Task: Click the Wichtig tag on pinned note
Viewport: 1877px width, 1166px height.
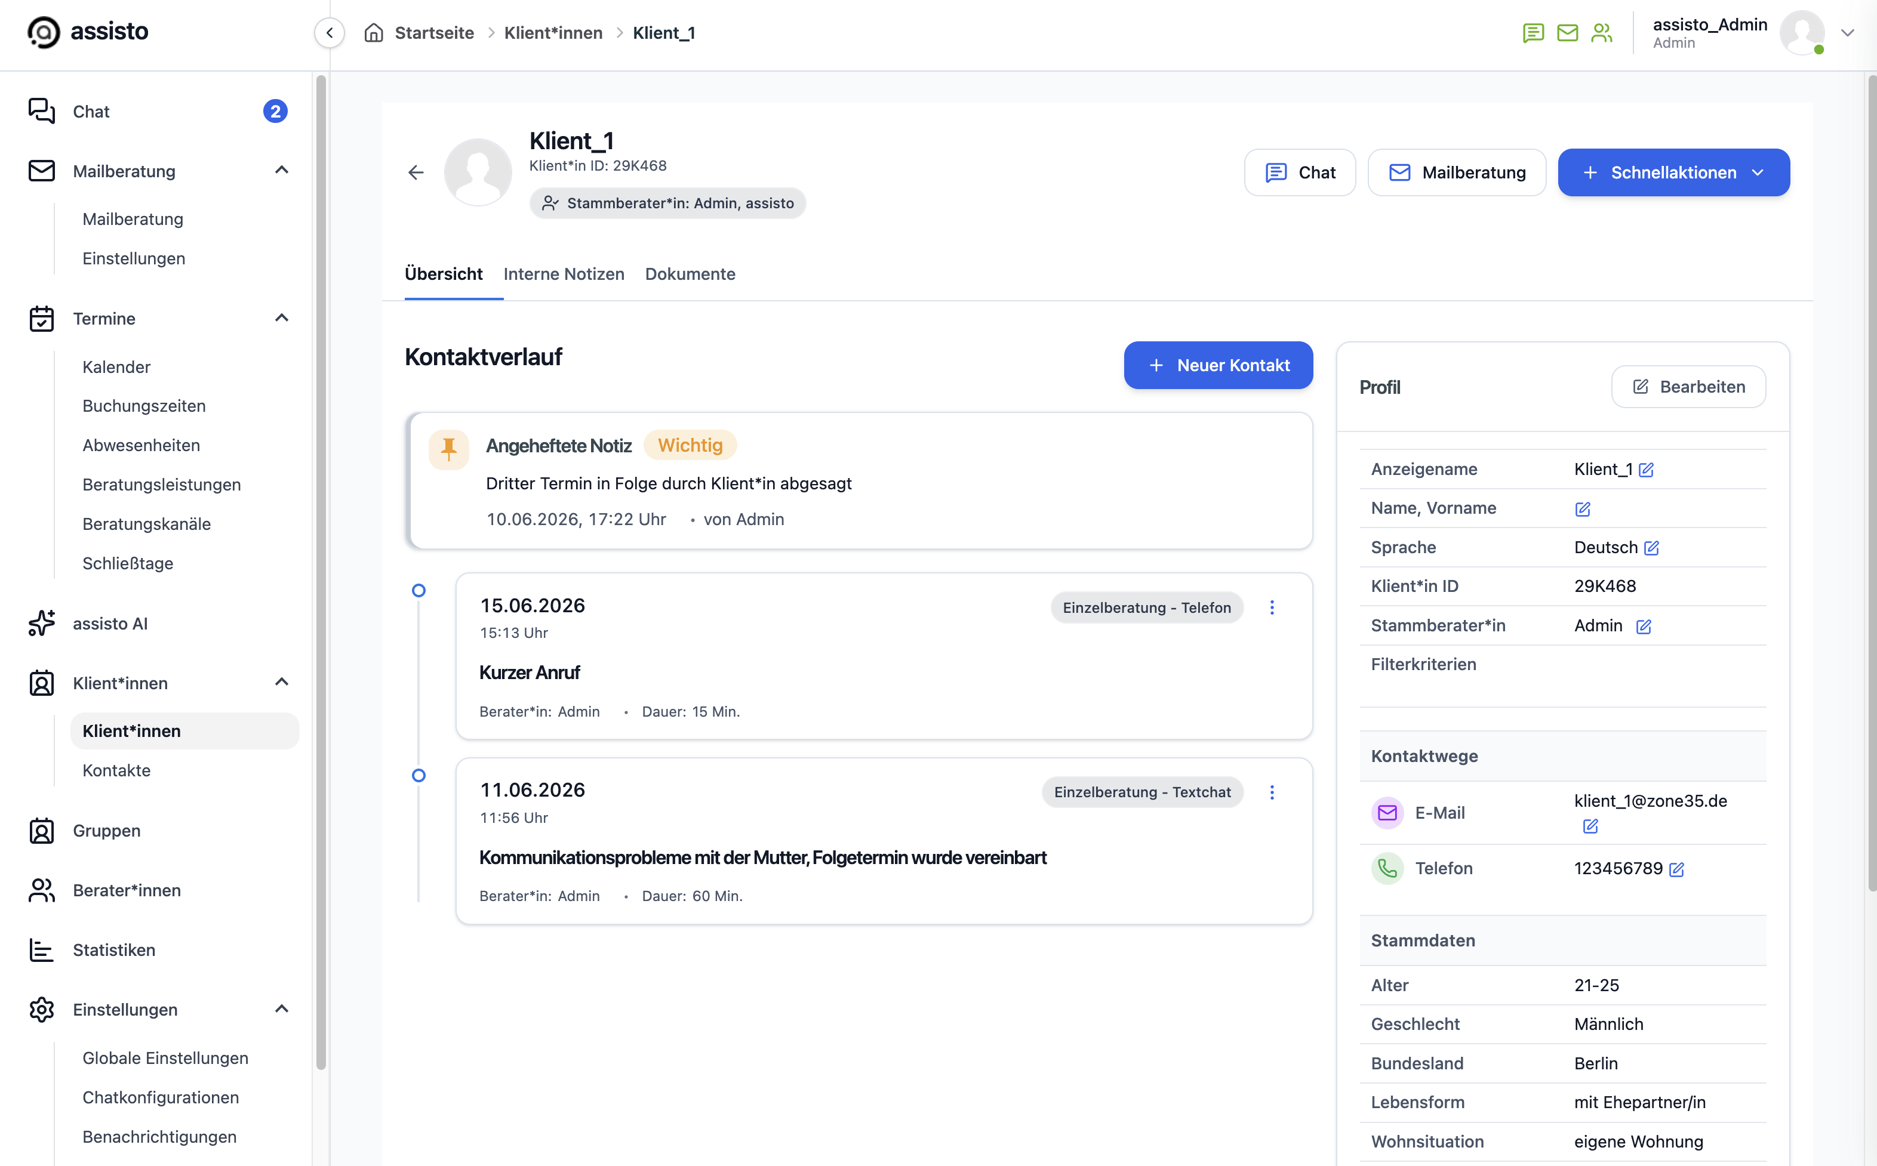Action: pos(690,445)
